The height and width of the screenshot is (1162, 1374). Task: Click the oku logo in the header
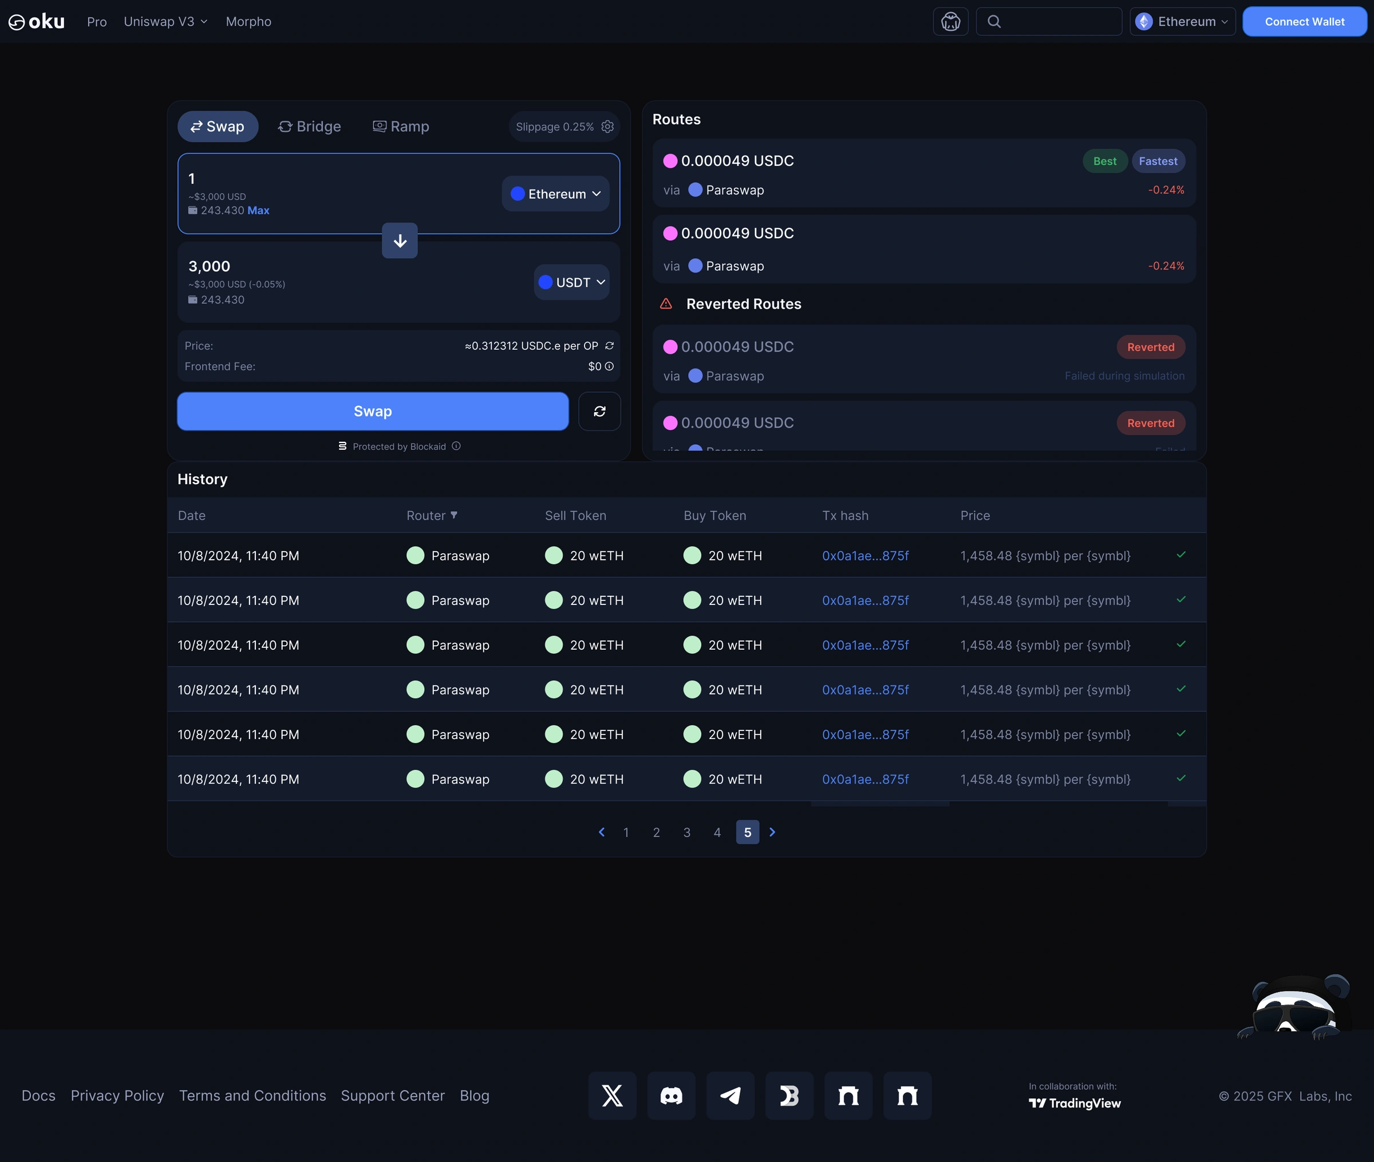pos(36,22)
